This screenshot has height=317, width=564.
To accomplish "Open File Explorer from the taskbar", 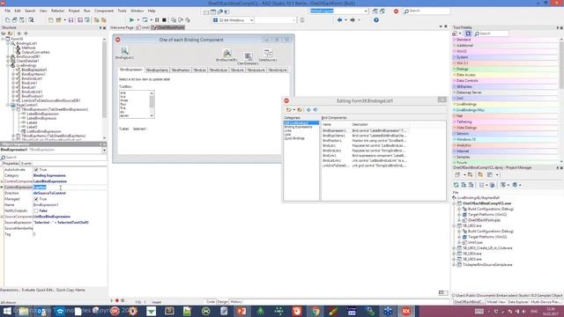I will pyautogui.click(x=24, y=311).
